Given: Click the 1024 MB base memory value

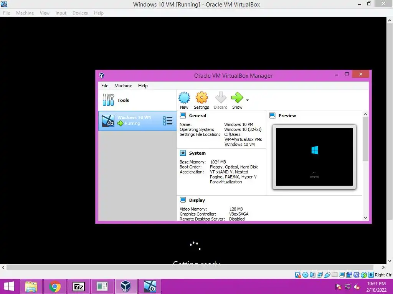Looking at the screenshot, I should point(218,162).
